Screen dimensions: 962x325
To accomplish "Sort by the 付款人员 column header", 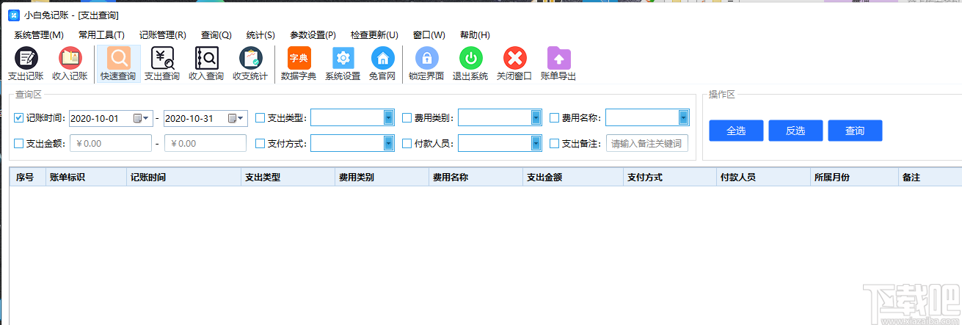I will coord(763,177).
